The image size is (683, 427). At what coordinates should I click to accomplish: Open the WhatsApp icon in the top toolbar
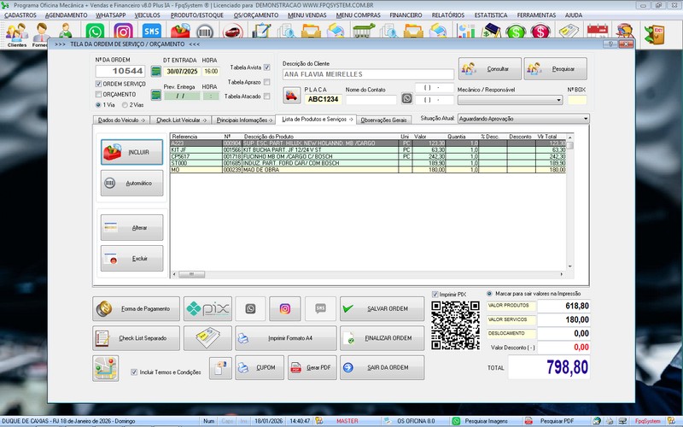click(96, 32)
